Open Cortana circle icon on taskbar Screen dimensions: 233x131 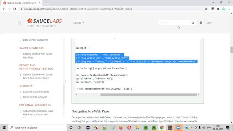click(71, 128)
